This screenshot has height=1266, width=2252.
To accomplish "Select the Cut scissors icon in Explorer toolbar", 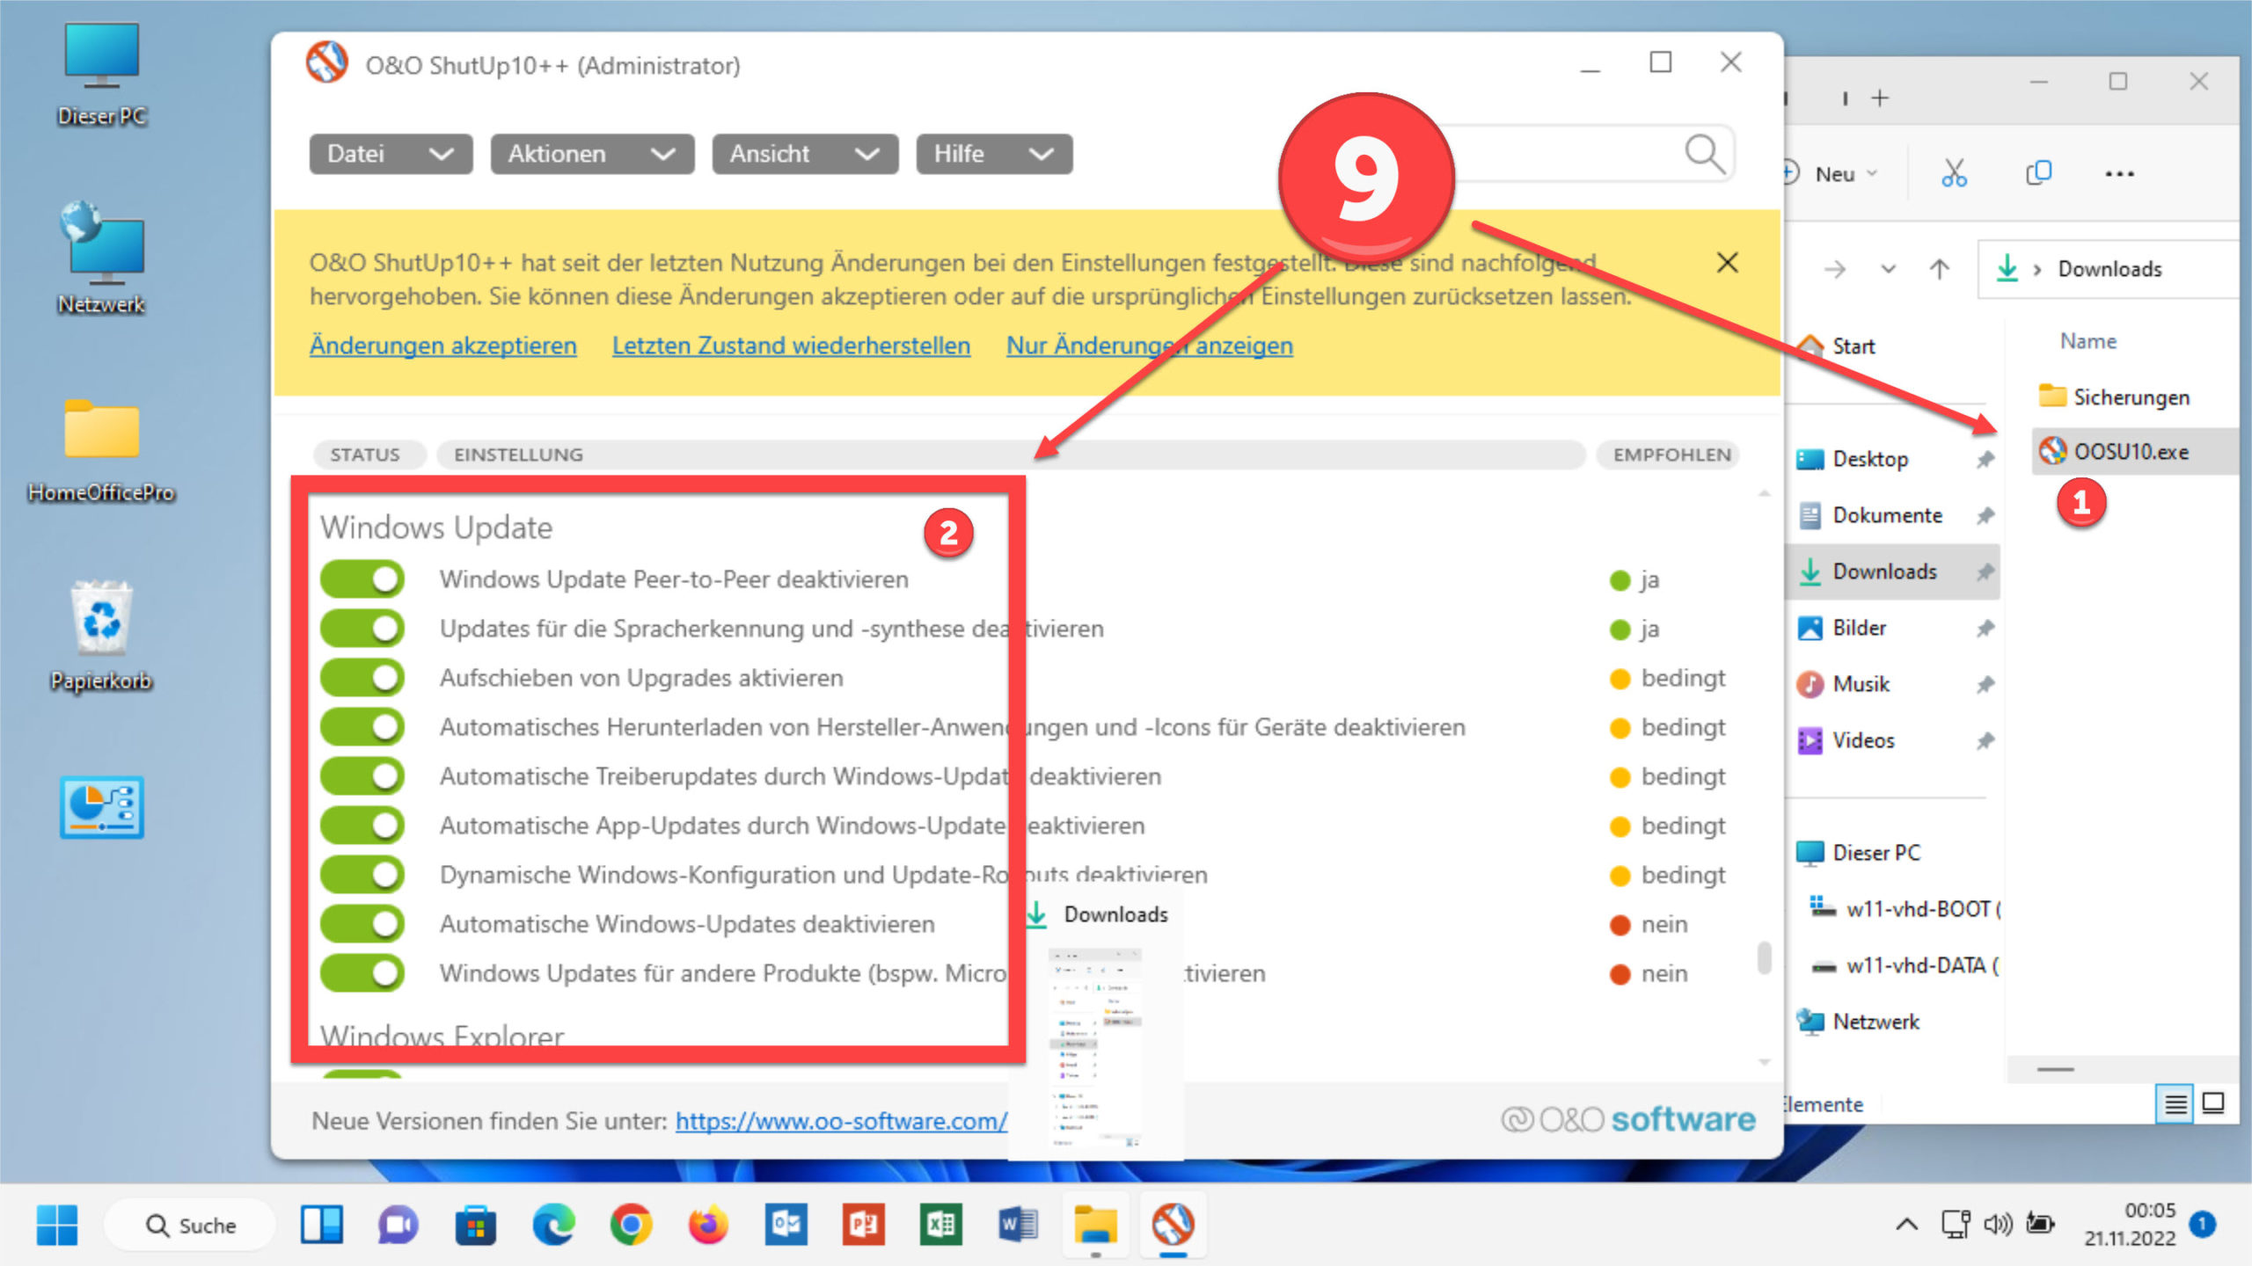I will click(1954, 172).
